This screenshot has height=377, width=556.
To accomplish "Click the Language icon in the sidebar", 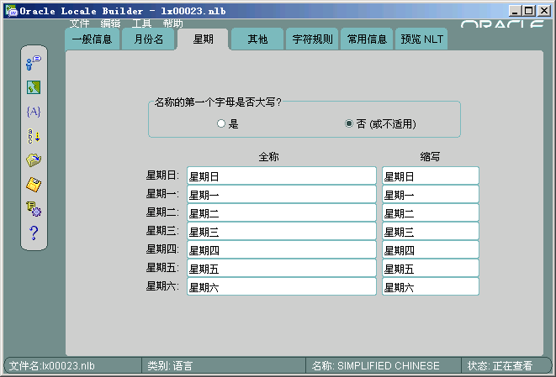I will point(34,62).
